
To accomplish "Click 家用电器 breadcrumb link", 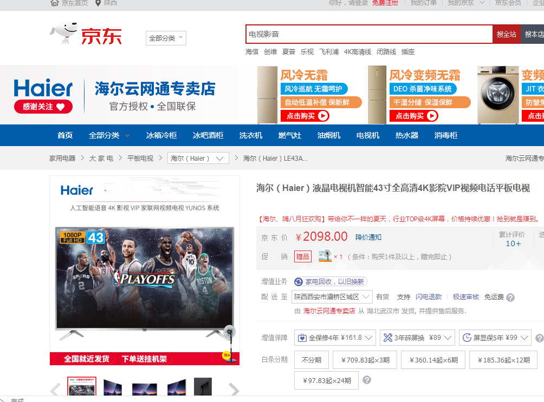I will click(62, 158).
